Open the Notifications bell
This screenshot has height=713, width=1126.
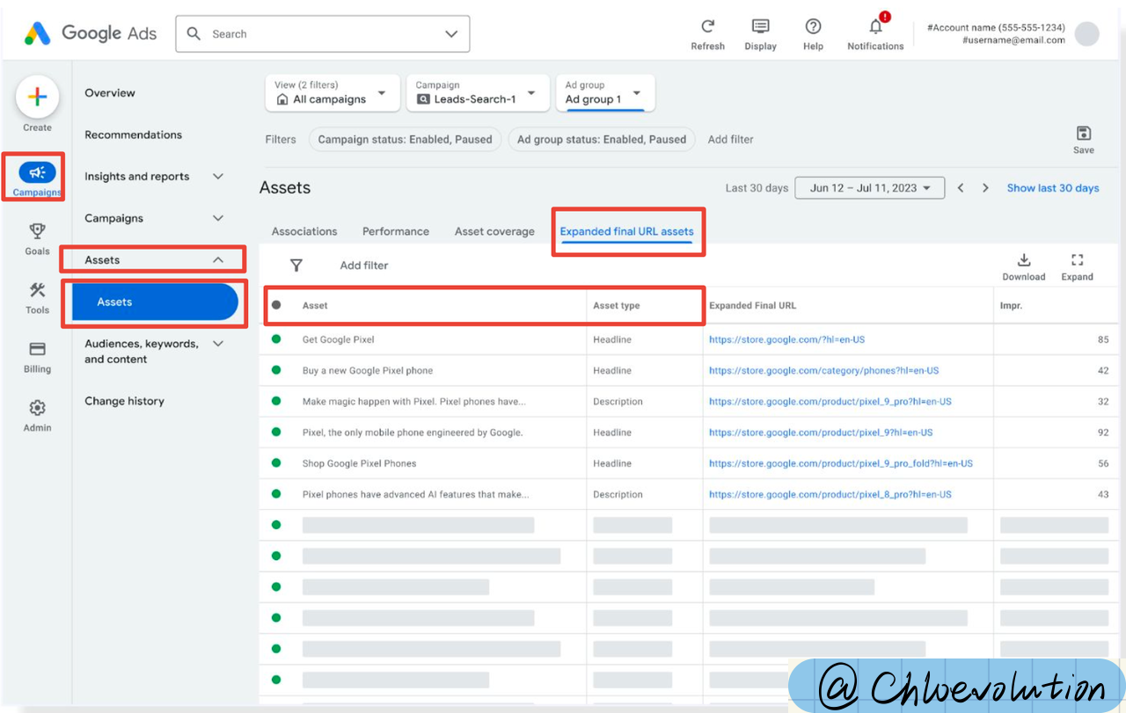(875, 25)
